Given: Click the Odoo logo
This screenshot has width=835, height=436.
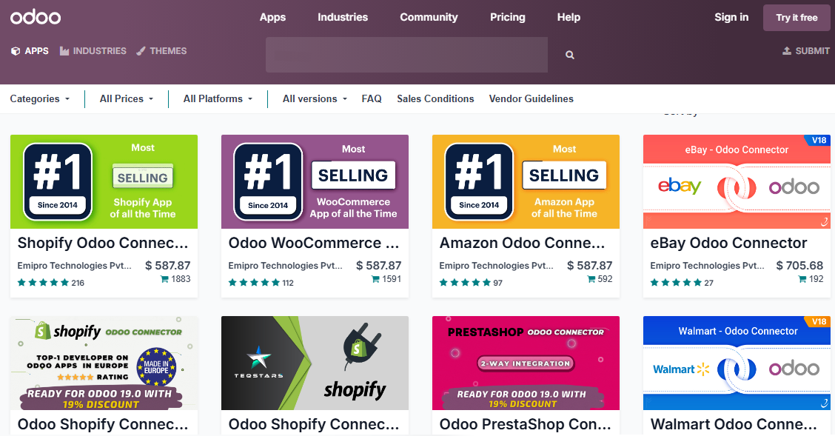Looking at the screenshot, I should click(x=36, y=17).
